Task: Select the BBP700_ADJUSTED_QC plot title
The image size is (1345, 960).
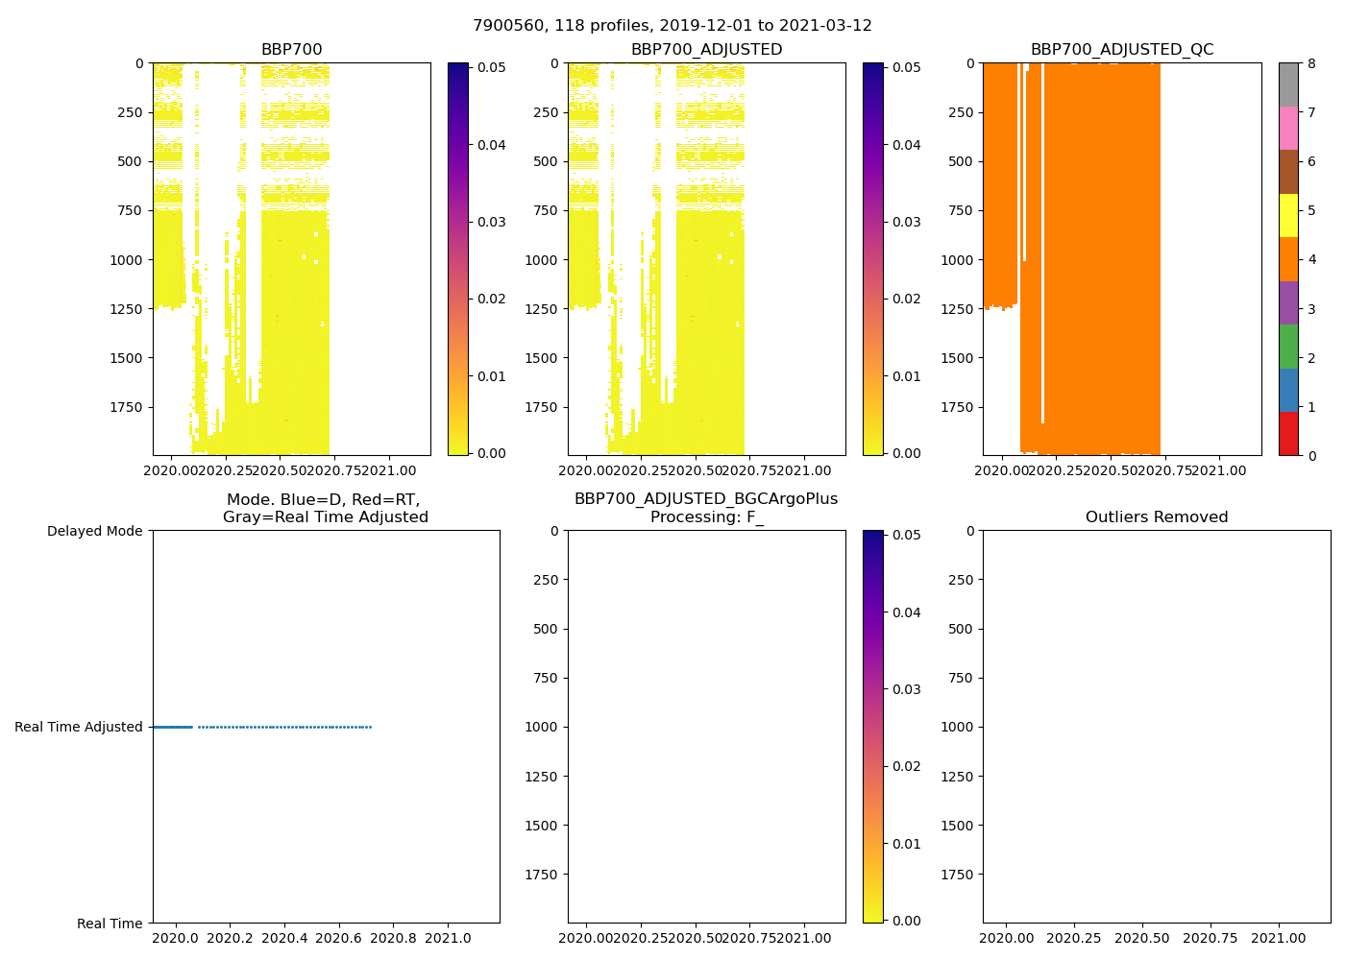Action: click(x=1121, y=50)
